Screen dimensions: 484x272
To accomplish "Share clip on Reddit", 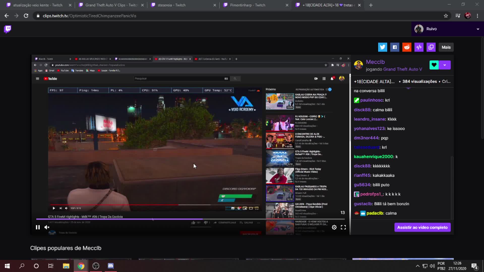I will [407, 47].
